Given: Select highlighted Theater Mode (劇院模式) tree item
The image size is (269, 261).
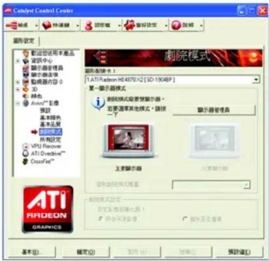Looking at the screenshot, I should 50,132.
